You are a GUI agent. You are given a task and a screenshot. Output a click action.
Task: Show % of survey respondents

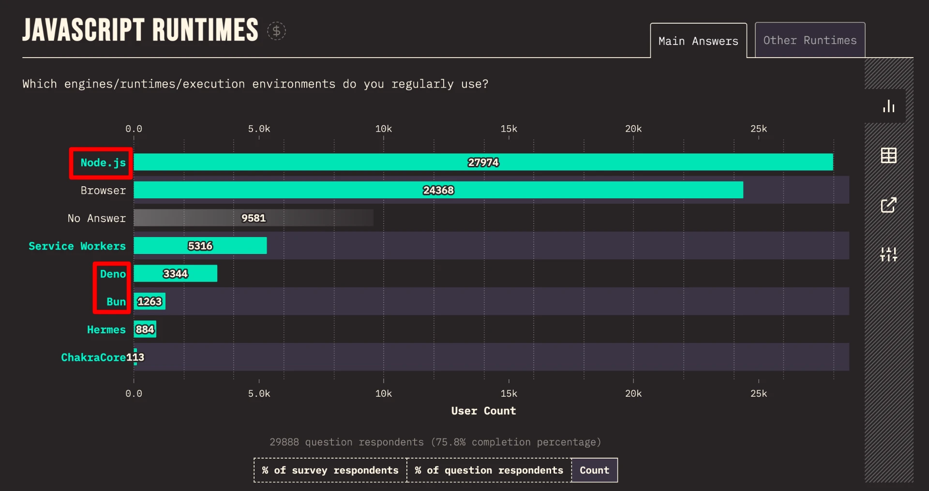pos(330,470)
